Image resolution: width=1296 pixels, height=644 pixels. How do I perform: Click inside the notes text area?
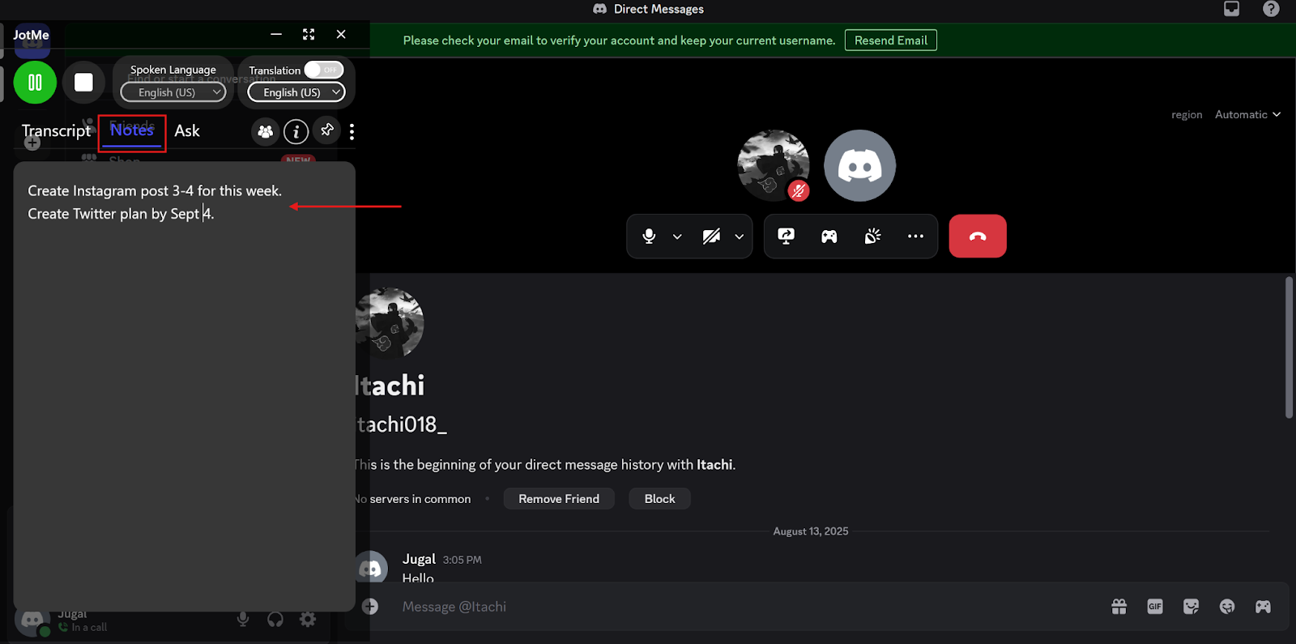[185, 386]
